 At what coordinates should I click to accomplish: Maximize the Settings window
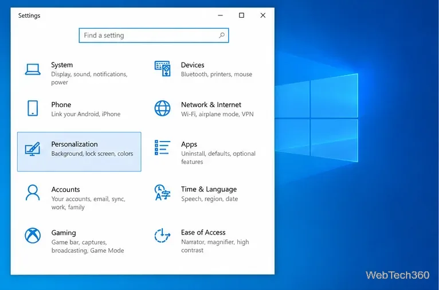point(241,15)
